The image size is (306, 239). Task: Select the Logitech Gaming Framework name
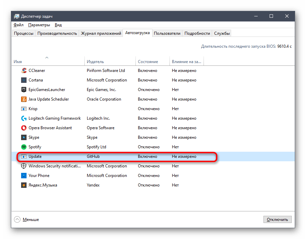click(x=55, y=118)
